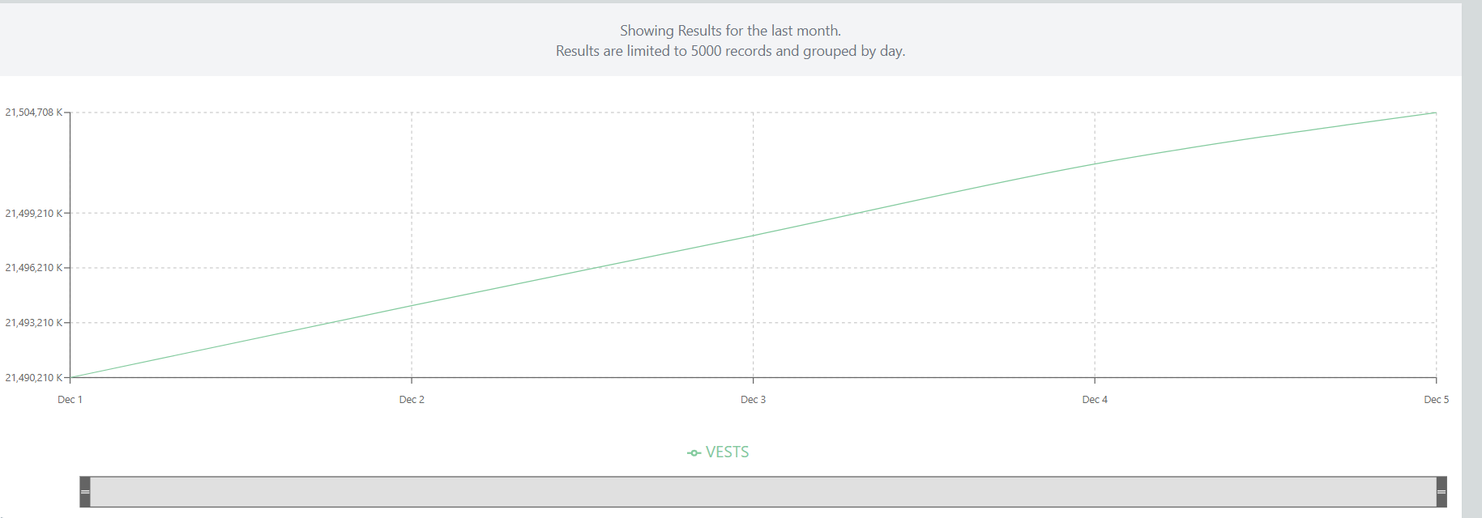The height and width of the screenshot is (518, 1482).
Task: Click the line's data point at Dec 2
Action: [412, 306]
